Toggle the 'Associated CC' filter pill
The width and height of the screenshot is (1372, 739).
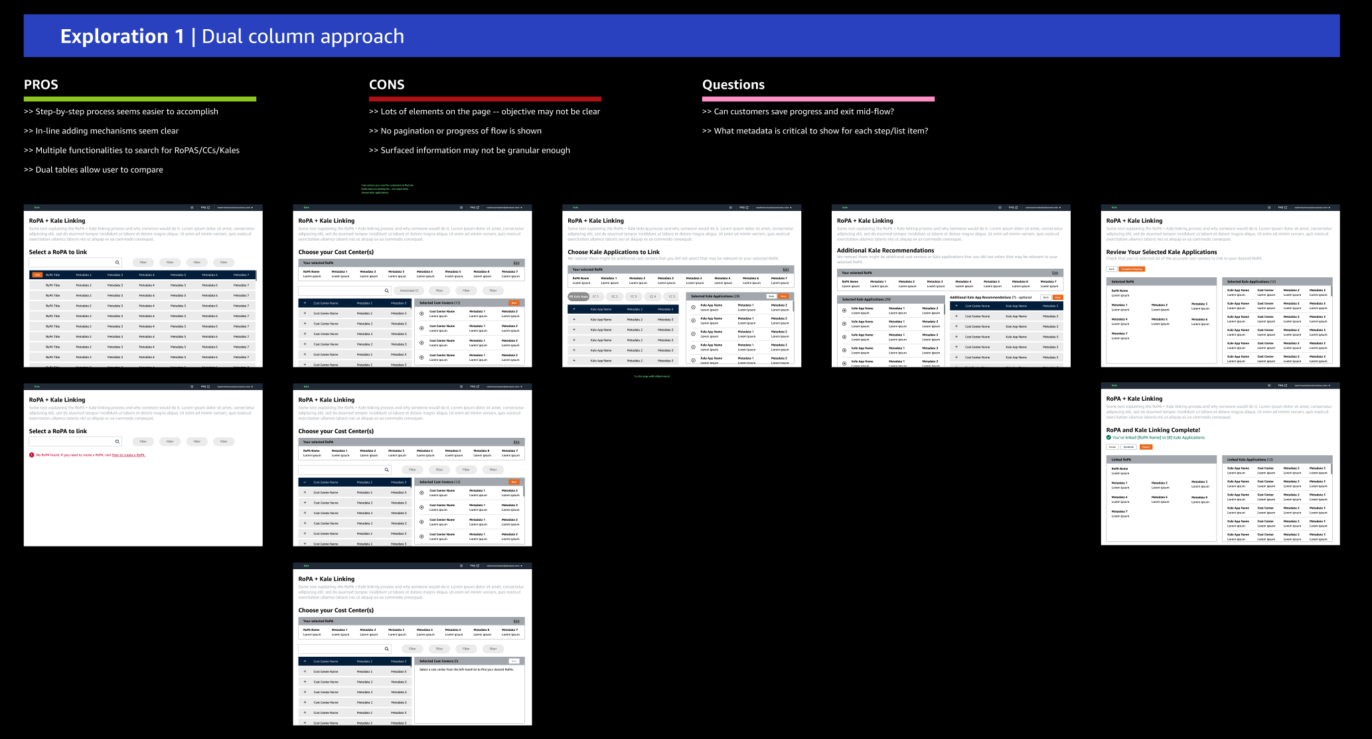pyautogui.click(x=409, y=291)
